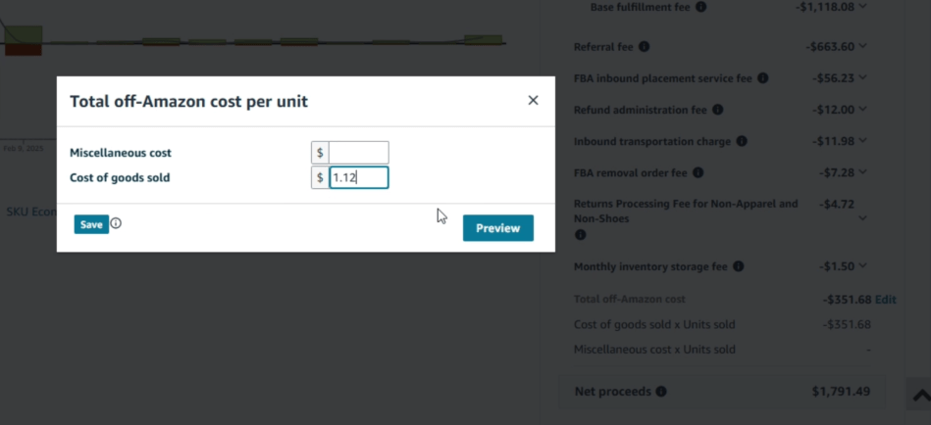Edit the Total off-Amazon cost
This screenshot has width=931, height=425.
(x=886, y=299)
